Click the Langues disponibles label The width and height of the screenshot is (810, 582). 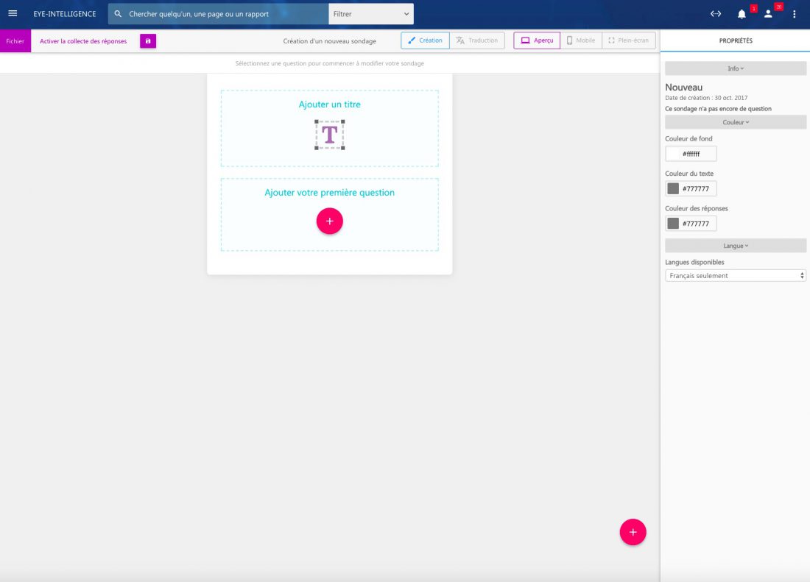(694, 262)
